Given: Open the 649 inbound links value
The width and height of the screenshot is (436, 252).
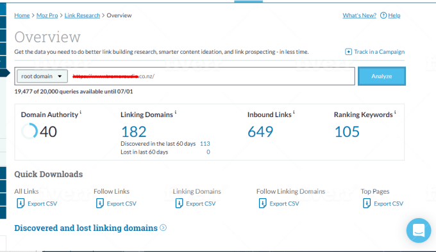Looking at the screenshot, I should [260, 132].
